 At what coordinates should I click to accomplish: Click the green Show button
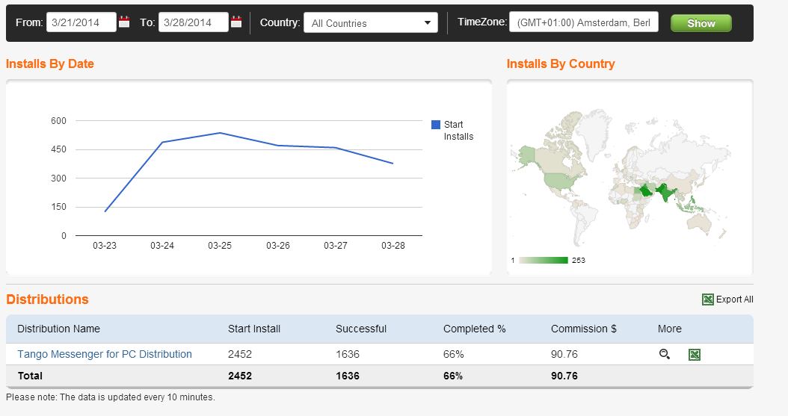701,23
